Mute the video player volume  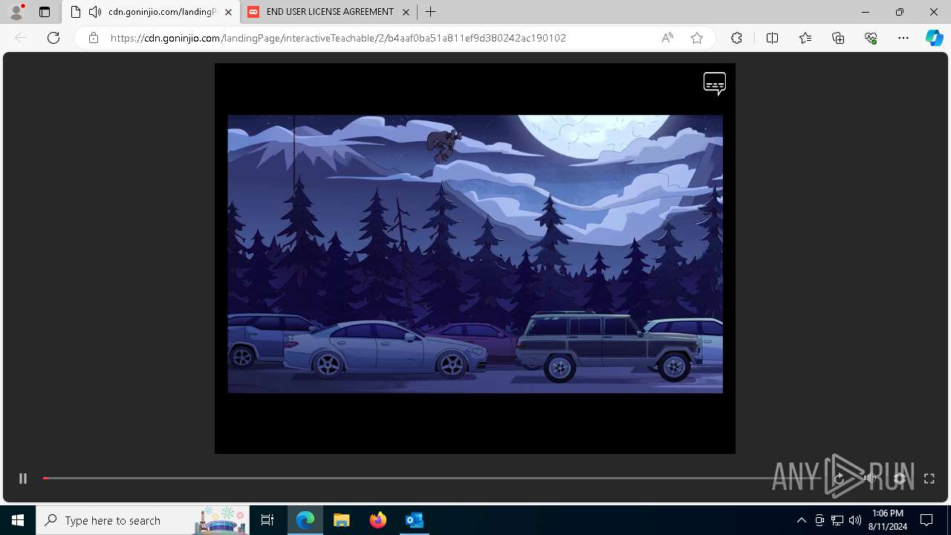870,479
